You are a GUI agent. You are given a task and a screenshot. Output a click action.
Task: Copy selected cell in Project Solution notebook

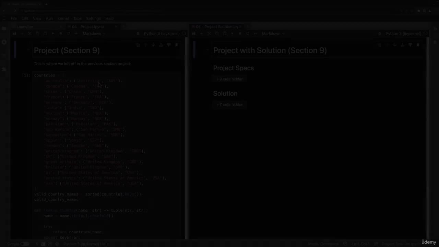tap(217, 34)
